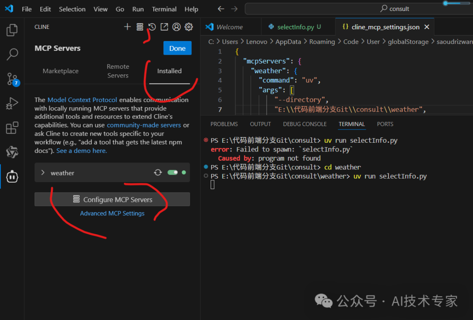This screenshot has height=320, width=473.
Task: Select the Installed tab
Action: click(169, 71)
